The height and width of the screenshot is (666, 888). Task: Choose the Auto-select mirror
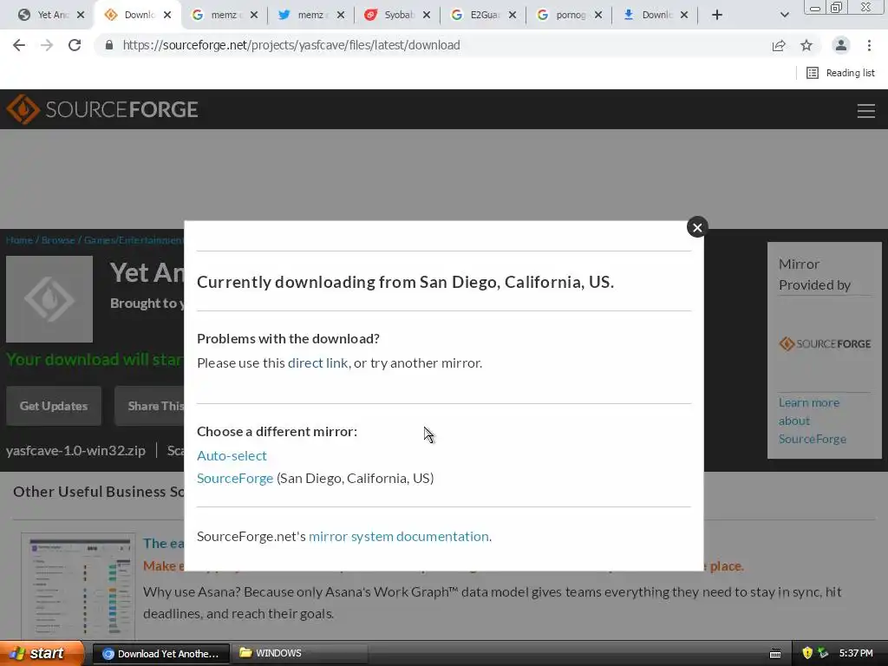point(232,456)
